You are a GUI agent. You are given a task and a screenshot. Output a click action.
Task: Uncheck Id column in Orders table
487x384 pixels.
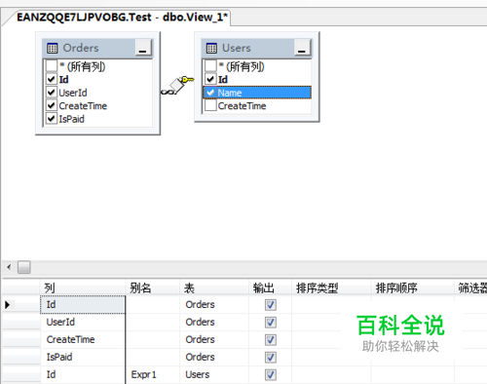[52, 79]
